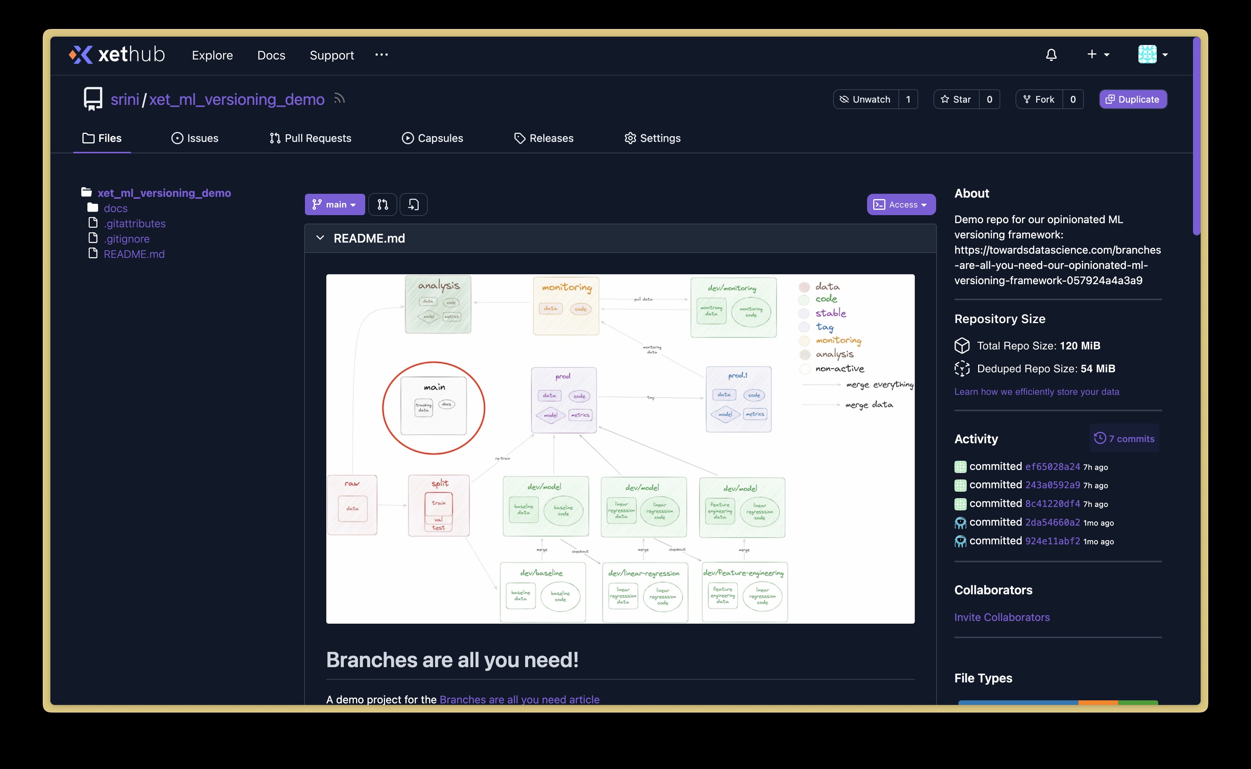Collapse the README.md panel chevron

pyautogui.click(x=320, y=238)
